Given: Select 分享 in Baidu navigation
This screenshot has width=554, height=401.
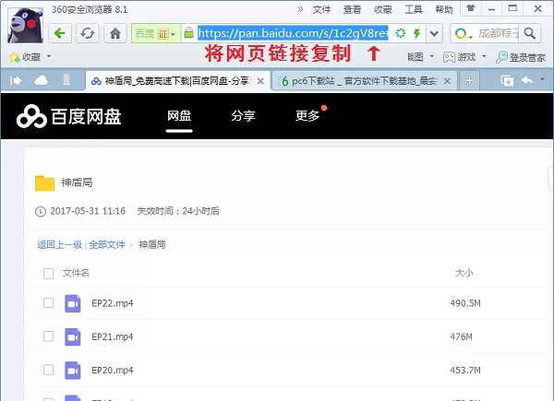Looking at the screenshot, I should click(x=243, y=115).
